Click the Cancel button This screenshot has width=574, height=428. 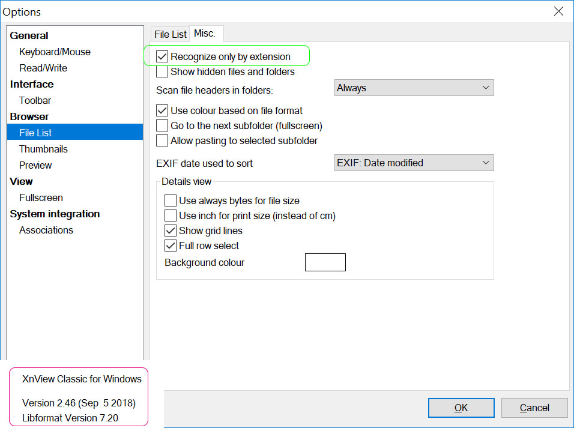pos(534,408)
